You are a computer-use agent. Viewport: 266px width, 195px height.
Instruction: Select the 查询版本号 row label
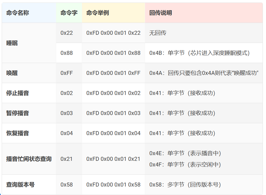[x=20, y=185]
